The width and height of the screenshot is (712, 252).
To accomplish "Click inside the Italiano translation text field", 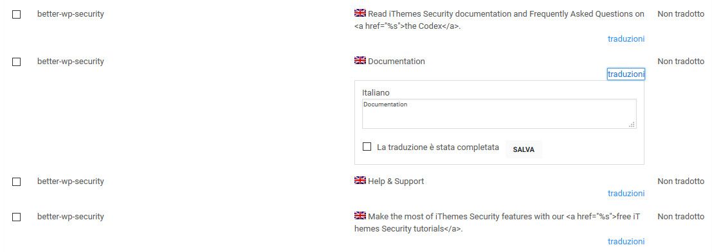I will coord(499,114).
